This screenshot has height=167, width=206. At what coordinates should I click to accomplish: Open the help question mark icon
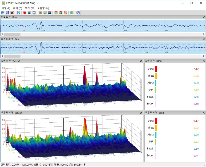tap(78, 13)
